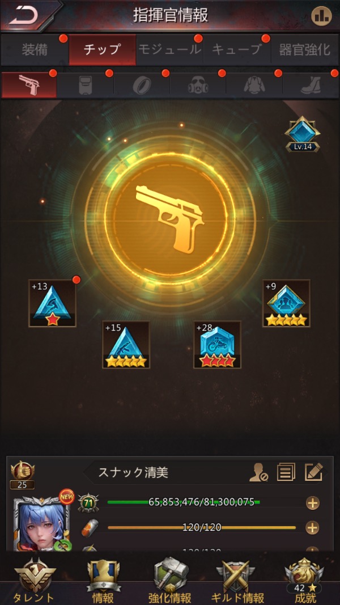
Task: Select the boots equipment slot
Action: [x=311, y=85]
